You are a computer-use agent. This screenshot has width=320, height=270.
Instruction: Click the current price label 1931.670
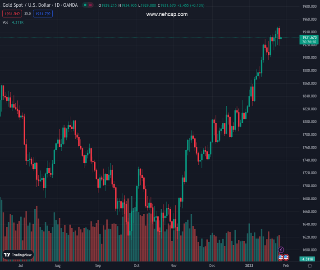coord(310,38)
